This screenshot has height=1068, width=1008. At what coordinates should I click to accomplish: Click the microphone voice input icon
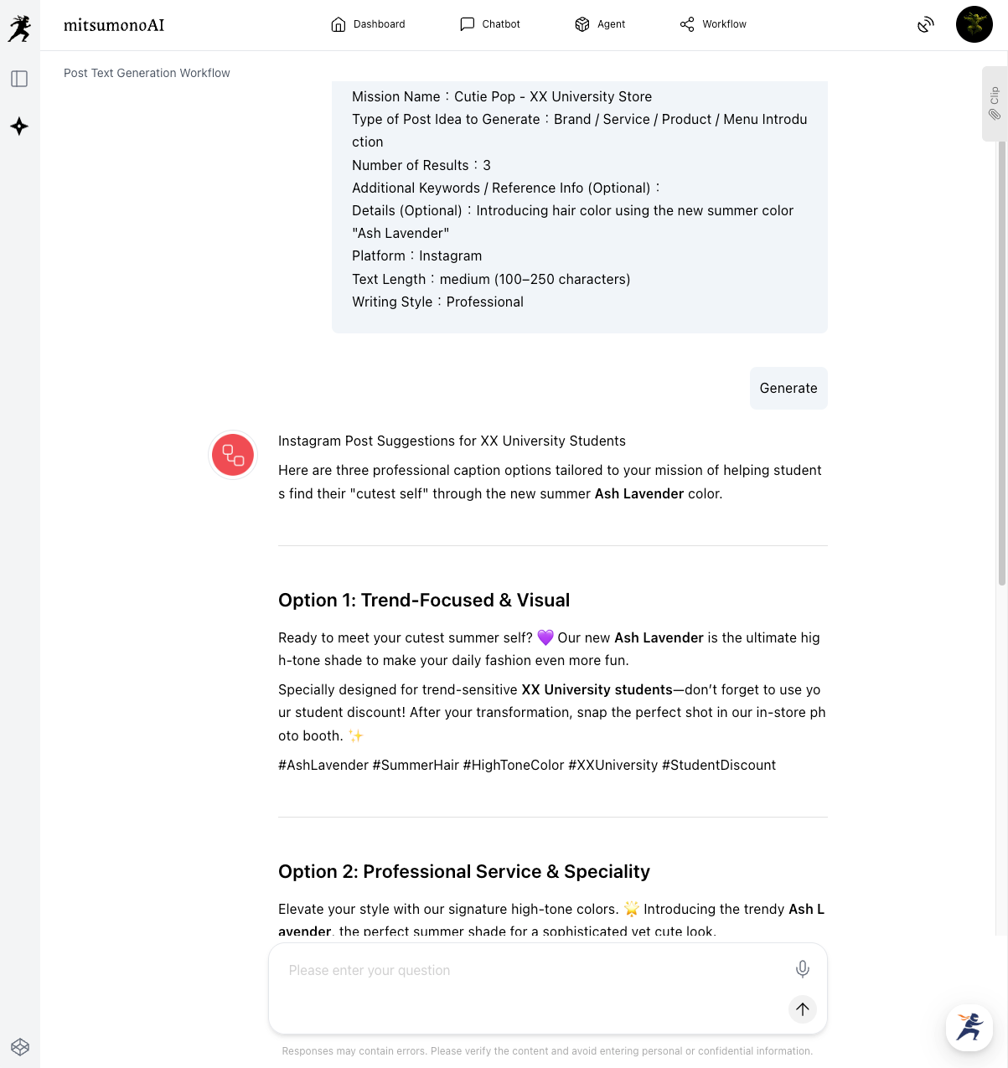click(x=802, y=969)
